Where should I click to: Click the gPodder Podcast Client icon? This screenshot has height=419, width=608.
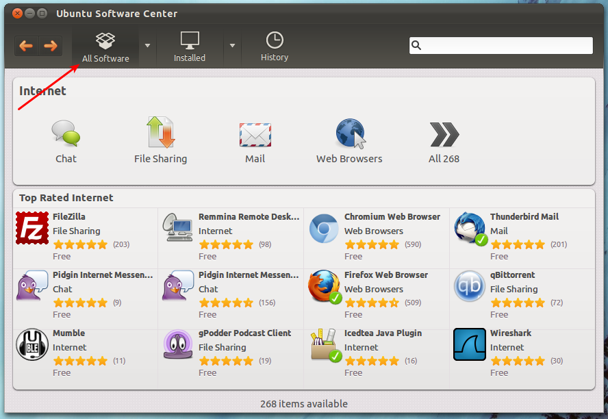tap(178, 344)
